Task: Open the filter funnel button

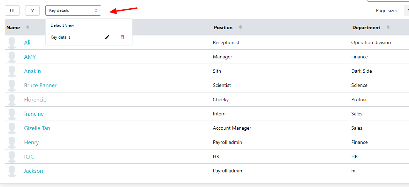Action: pyautogui.click(x=32, y=10)
